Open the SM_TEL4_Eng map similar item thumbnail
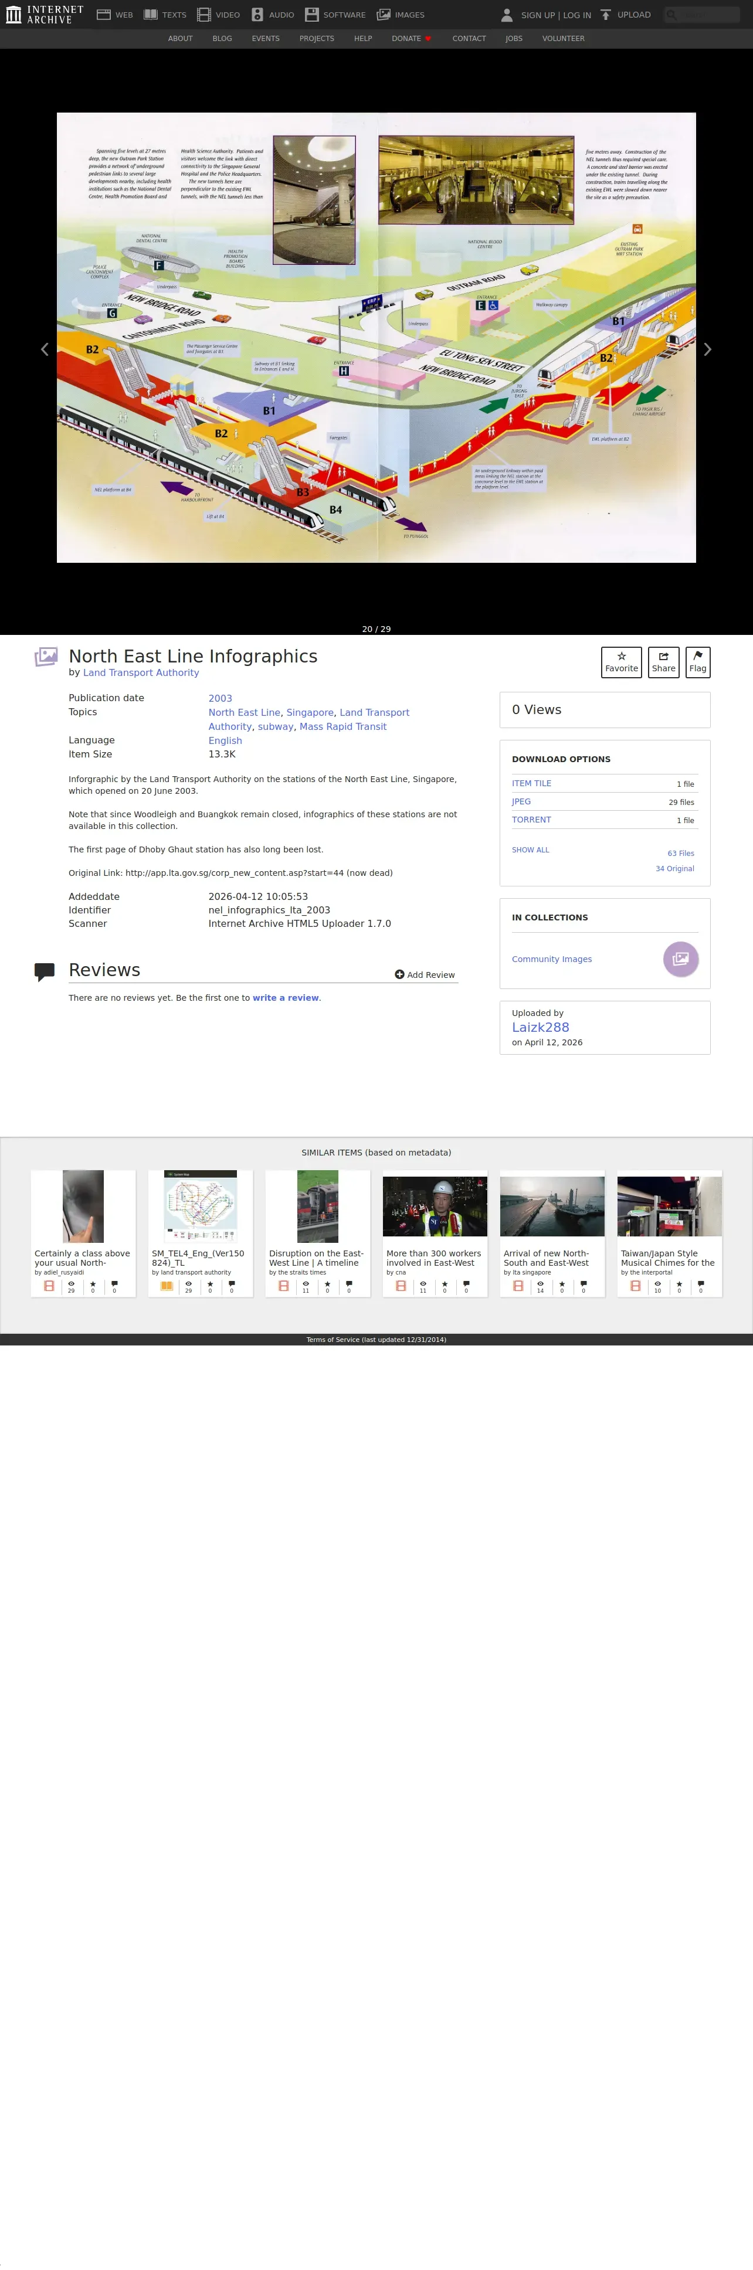The height and width of the screenshot is (2270, 753). click(x=201, y=1207)
